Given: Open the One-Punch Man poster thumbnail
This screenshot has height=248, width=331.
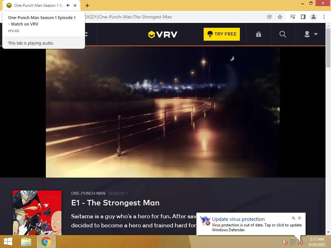Looking at the screenshot, I should pyautogui.click(x=37, y=212).
